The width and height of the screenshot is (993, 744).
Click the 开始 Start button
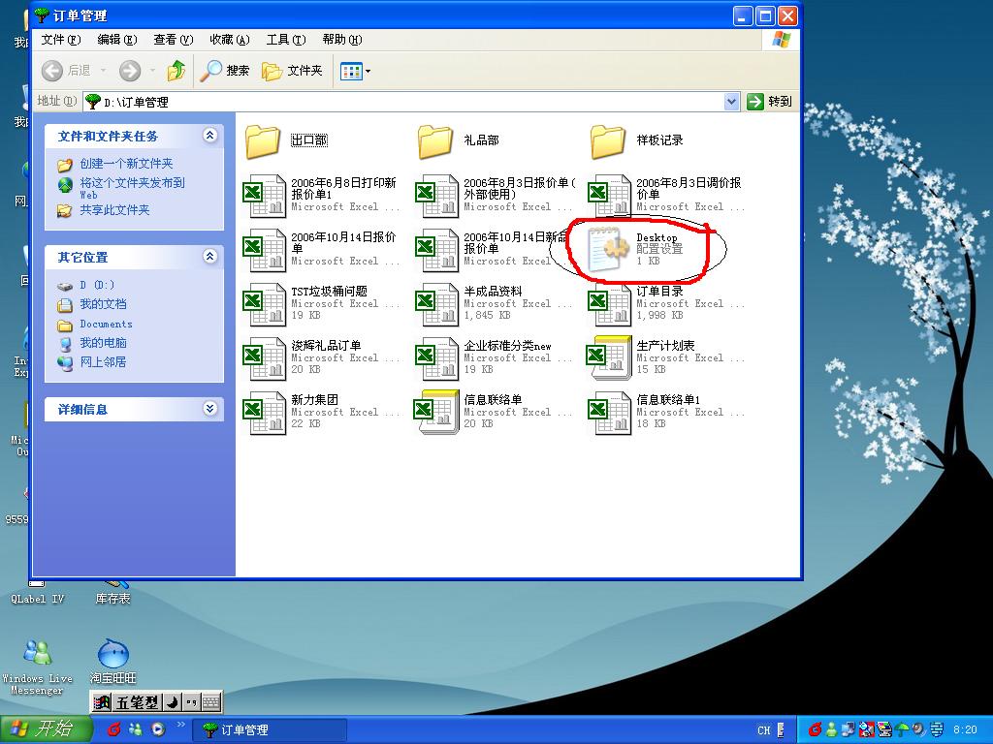[x=46, y=728]
